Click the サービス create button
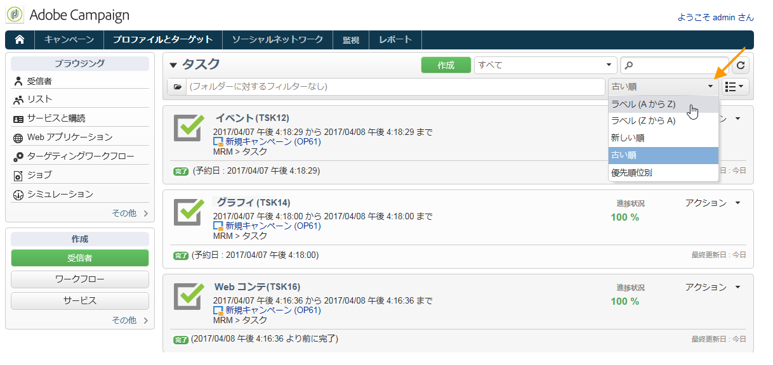The width and height of the screenshot is (773, 365). [x=80, y=301]
